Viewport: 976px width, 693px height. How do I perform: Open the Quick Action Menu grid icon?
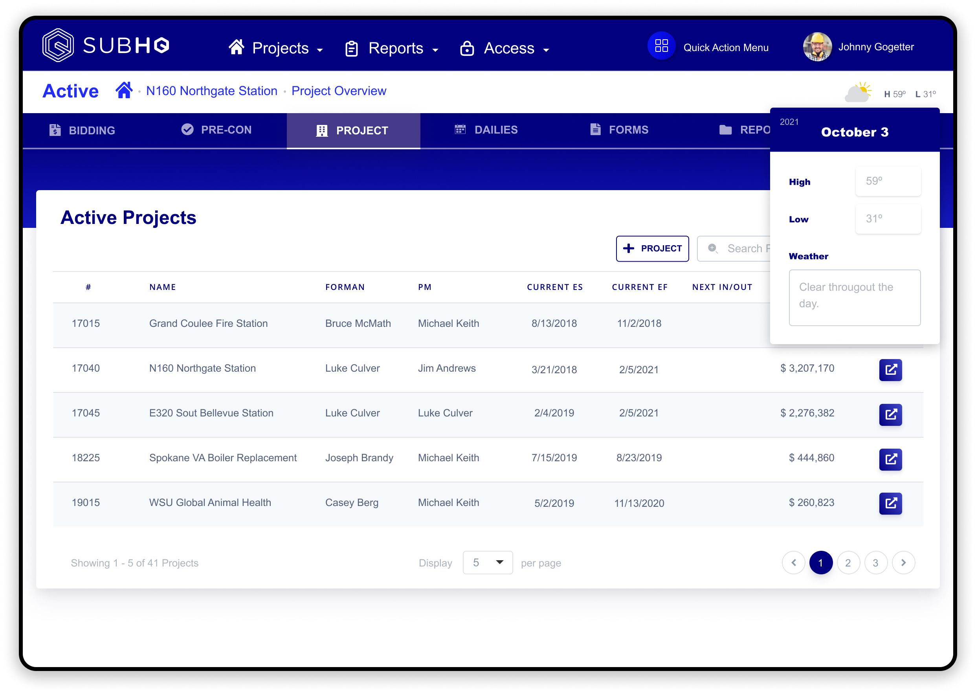[x=661, y=46]
